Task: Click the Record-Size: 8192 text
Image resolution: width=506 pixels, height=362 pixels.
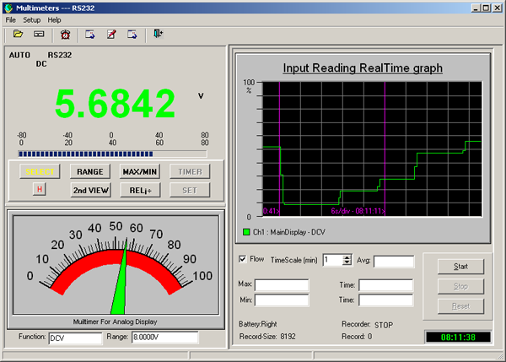Action: pos(267,337)
